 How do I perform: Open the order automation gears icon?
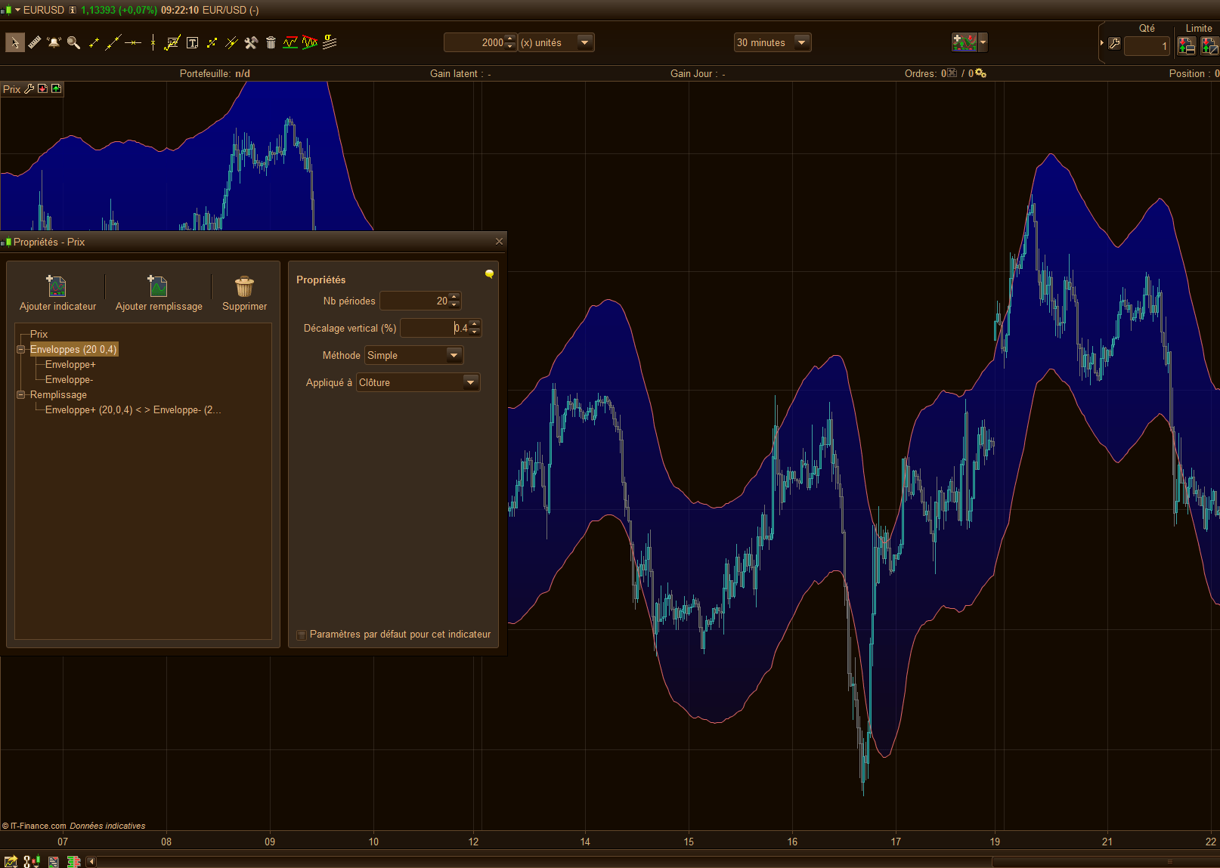[980, 73]
